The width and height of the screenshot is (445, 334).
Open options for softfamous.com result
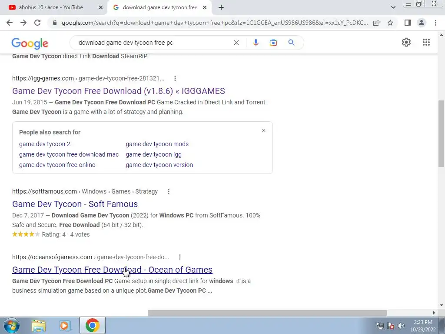click(x=168, y=191)
